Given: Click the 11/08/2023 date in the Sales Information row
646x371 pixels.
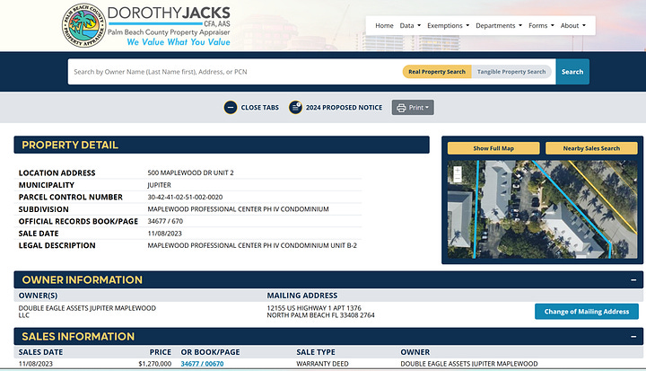Looking at the screenshot, I should [x=35, y=364].
